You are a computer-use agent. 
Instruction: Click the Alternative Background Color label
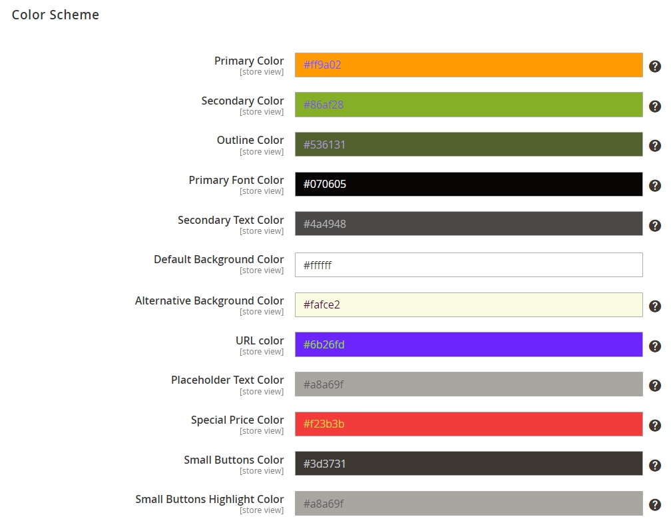coord(209,301)
